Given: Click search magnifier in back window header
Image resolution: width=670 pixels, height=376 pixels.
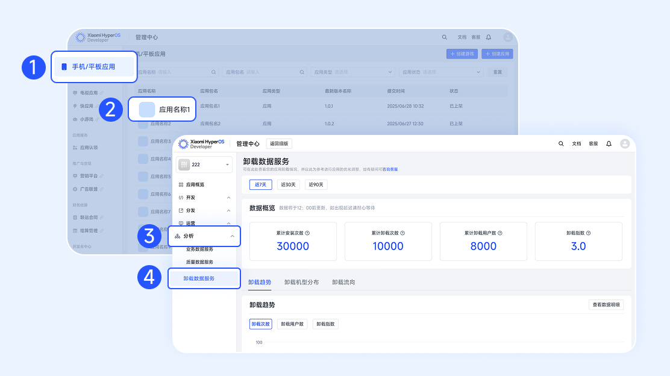Looking at the screenshot, I should point(445,37).
